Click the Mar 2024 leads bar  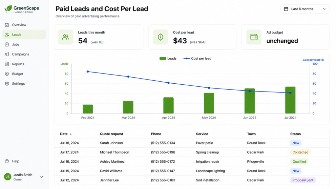point(128,107)
